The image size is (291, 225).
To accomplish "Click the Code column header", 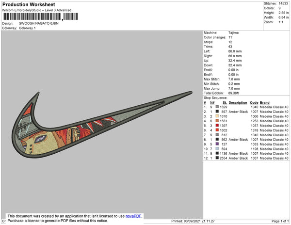I will coord(254,103).
